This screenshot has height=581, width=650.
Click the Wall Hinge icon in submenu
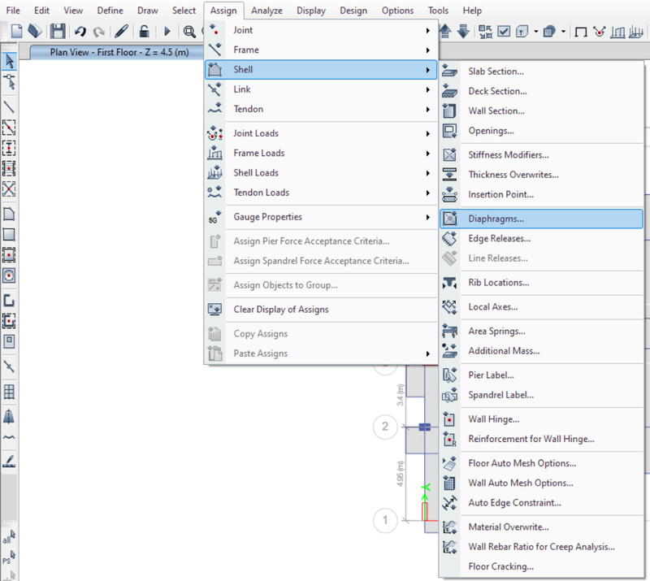pyautogui.click(x=449, y=419)
